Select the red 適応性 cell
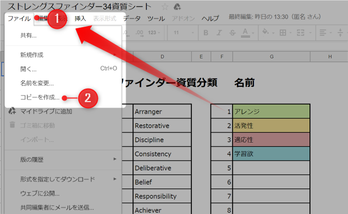 click(271, 140)
